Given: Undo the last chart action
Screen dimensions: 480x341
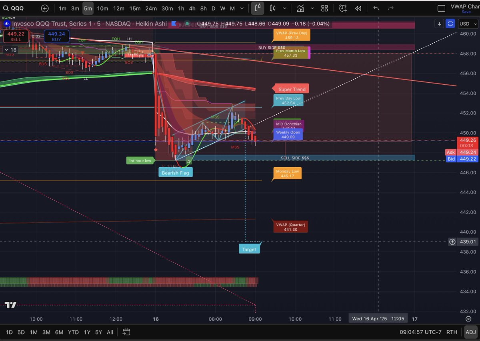Looking at the screenshot, I should click(376, 8).
